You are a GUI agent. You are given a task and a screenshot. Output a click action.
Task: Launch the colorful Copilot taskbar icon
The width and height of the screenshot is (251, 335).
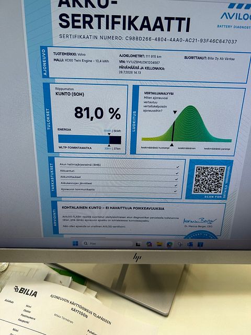pyautogui.click(x=149, y=244)
